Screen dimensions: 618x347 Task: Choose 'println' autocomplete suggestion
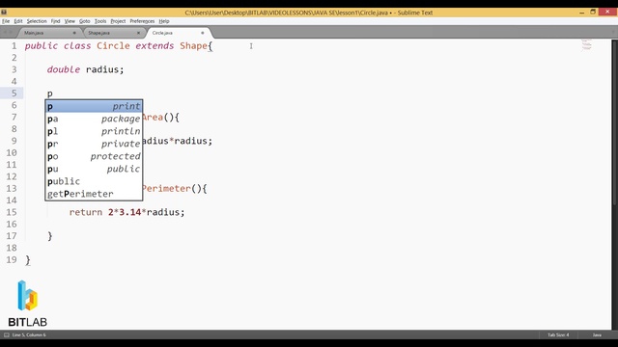[94, 131]
